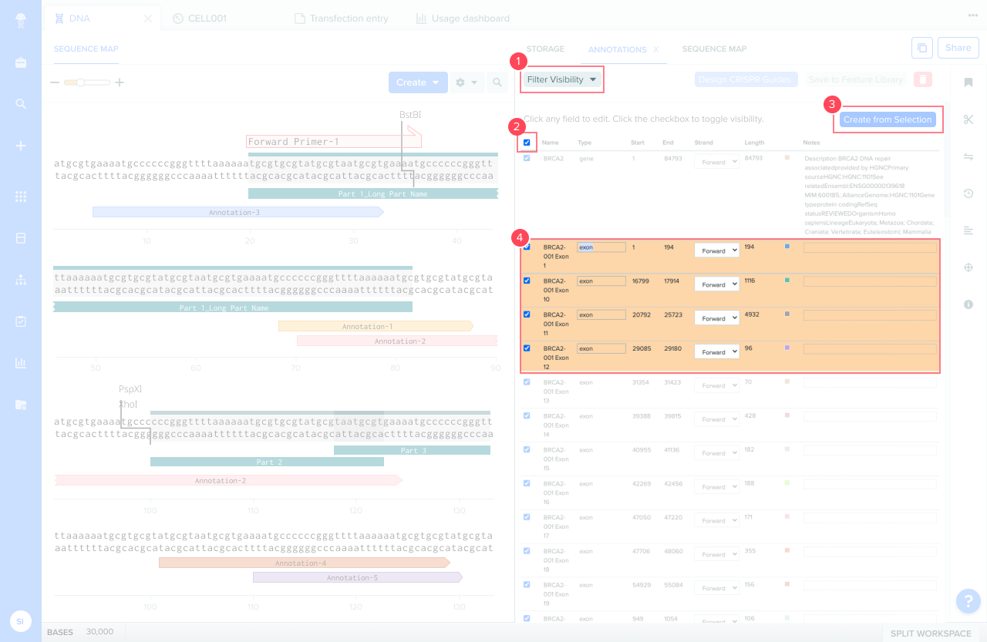Toggle visibility checkbox for BRCA2 gene row
The height and width of the screenshot is (642, 987).
(x=527, y=158)
